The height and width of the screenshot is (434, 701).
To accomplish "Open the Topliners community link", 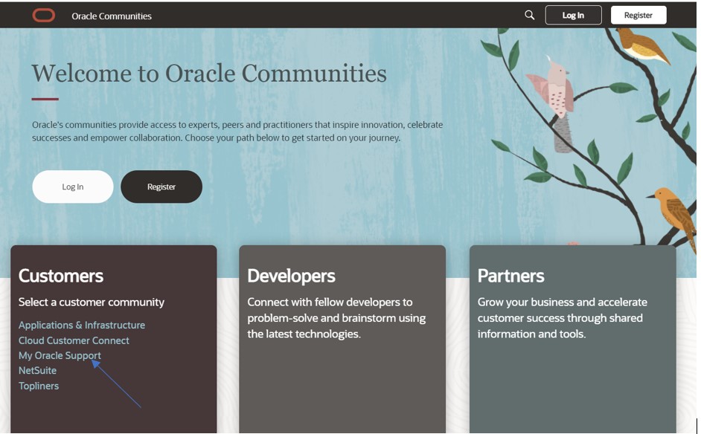I will (39, 386).
